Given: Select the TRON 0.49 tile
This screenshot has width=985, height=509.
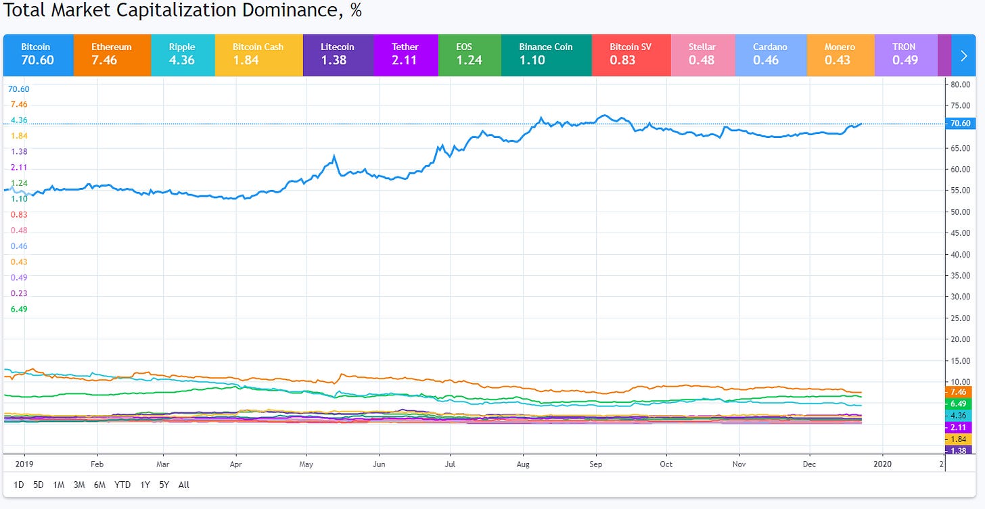Looking at the screenshot, I should [x=907, y=55].
